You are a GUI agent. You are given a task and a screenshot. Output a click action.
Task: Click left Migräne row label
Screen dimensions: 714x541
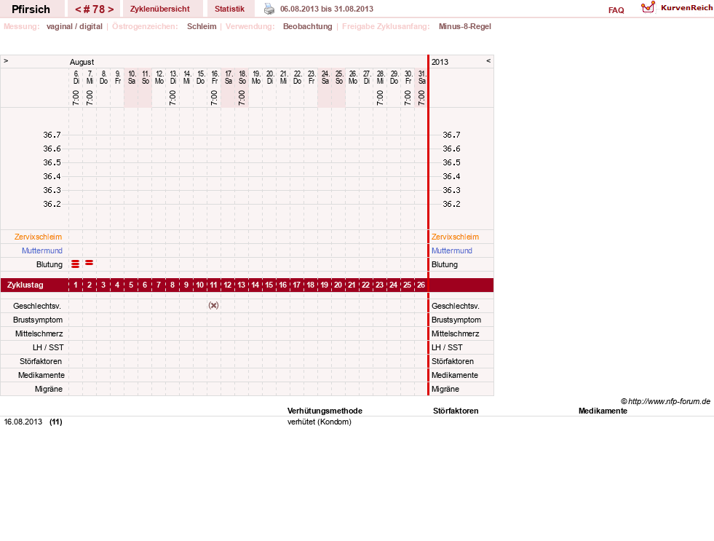(x=49, y=389)
